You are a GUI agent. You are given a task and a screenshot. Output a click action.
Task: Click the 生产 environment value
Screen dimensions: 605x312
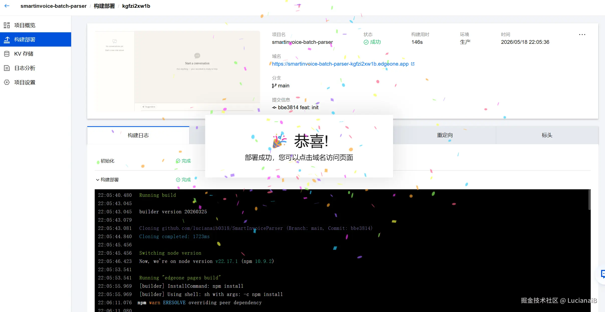(465, 42)
